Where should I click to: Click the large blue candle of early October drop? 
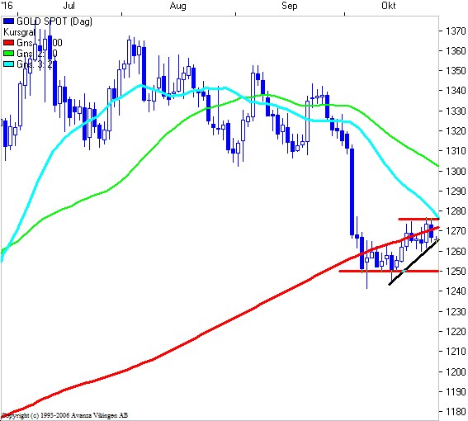[352, 192]
